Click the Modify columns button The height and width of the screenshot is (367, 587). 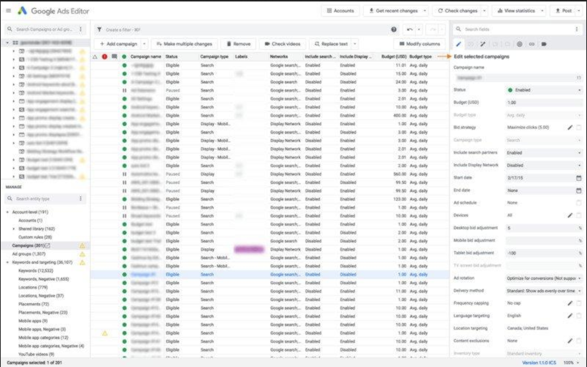tap(420, 44)
